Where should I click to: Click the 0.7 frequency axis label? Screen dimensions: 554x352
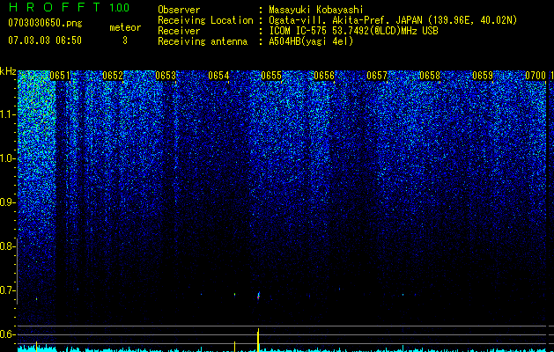[x=7, y=290]
